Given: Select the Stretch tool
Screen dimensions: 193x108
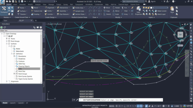Looking at the screenshot, I should [107, 14].
